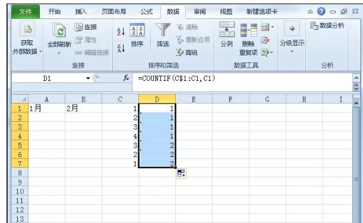Toggle the 筛选 filter funnel
This screenshot has height=223, width=363.
coord(163,30)
